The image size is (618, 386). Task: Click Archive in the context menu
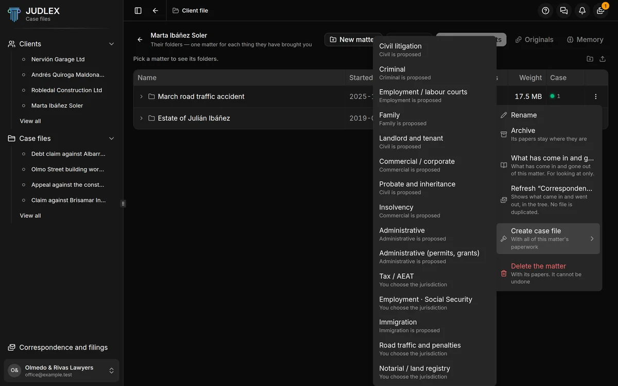point(549,134)
